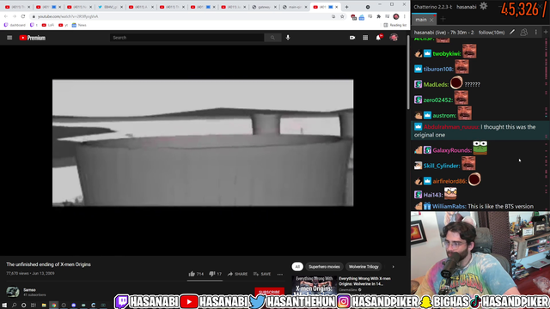This screenshot has height=309, width=550.
Task: Open the Samso channel name link
Action: coord(29,290)
